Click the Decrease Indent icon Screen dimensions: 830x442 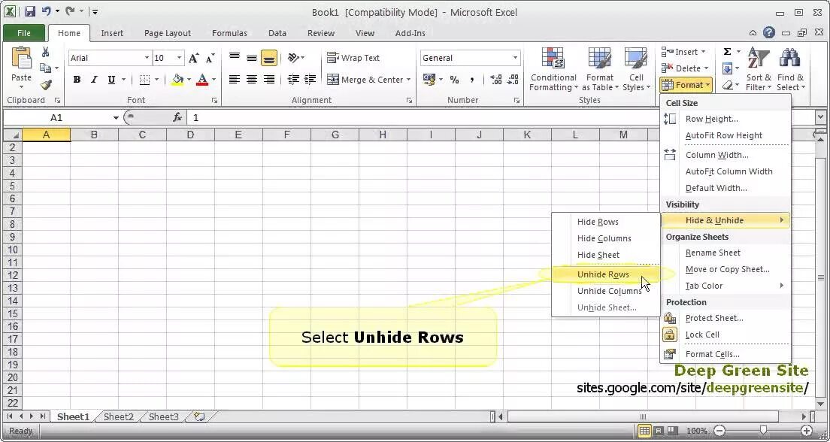pos(292,80)
